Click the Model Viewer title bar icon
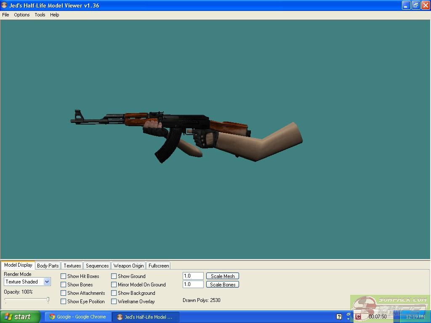The width and height of the screenshot is (431, 323). 4,5
